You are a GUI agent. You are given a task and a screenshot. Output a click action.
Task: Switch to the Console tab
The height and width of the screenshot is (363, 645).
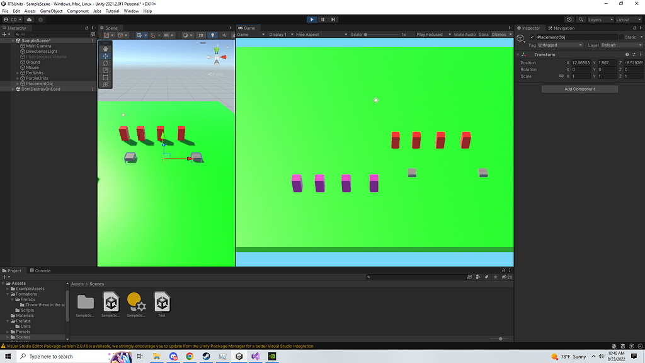click(40, 270)
